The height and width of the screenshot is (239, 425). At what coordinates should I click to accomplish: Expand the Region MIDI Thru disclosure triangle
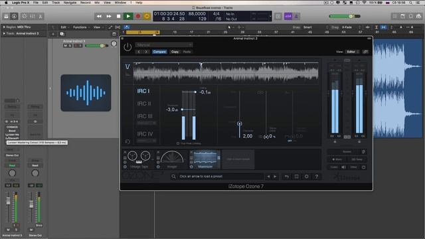coord(4,27)
